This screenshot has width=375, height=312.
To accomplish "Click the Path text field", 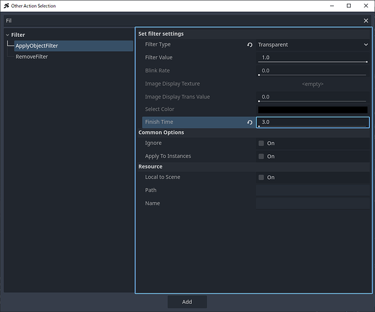I will pos(313,190).
